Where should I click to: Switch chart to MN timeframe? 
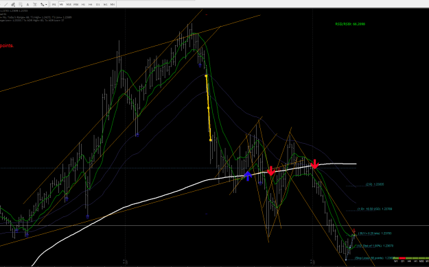coord(113,4)
